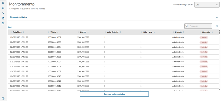
Task: Click the first row's Exclusão tag
Action: pyautogui.click(x=204, y=37)
